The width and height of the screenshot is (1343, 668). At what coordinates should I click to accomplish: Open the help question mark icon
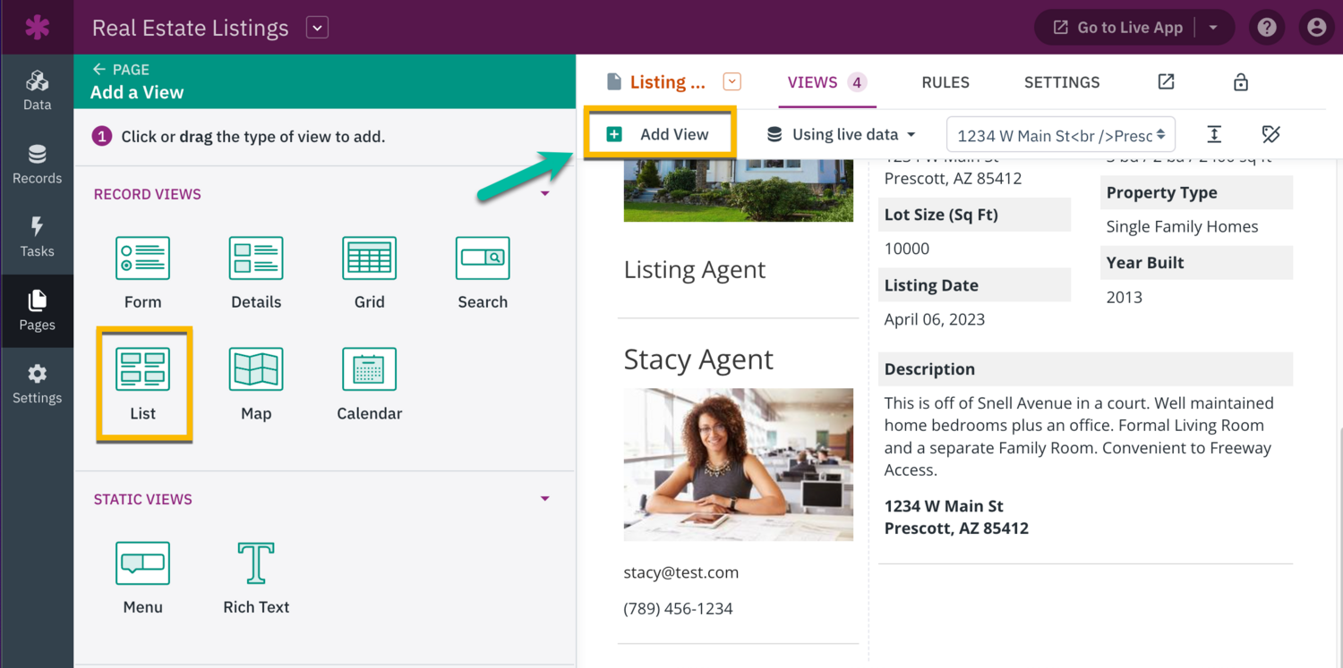(1267, 28)
